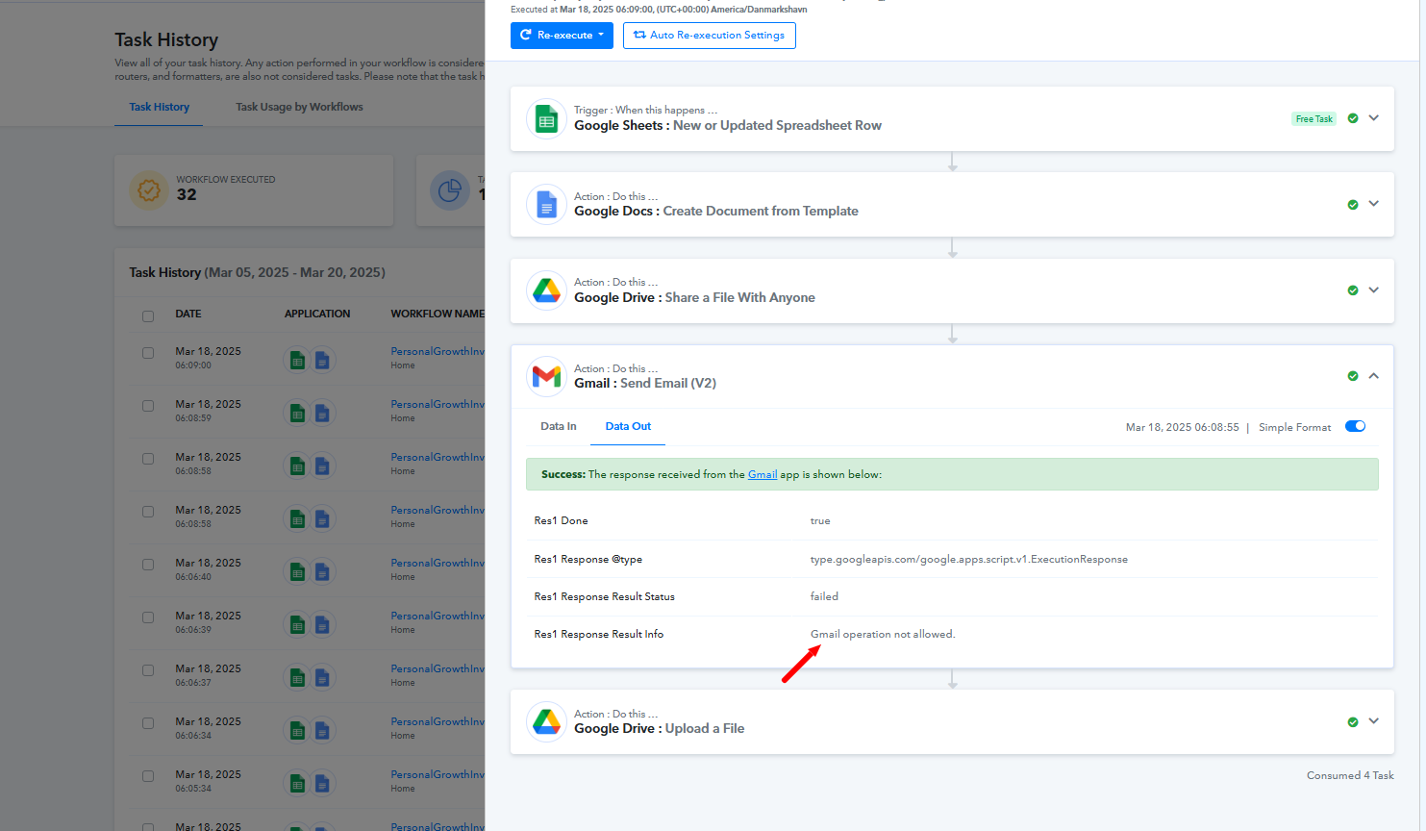This screenshot has height=831, width=1426.
Task: Click the green success checkmark on Gmail step
Action: point(1352,376)
